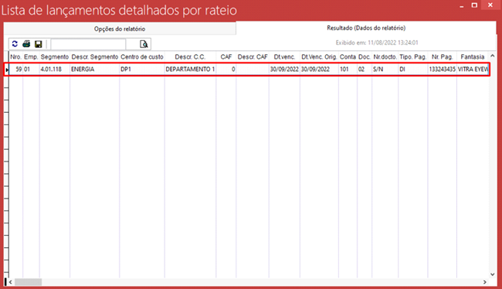The height and width of the screenshot is (289, 502).
Task: Click the refresh icon in report toolbar
Action: [x=15, y=44]
